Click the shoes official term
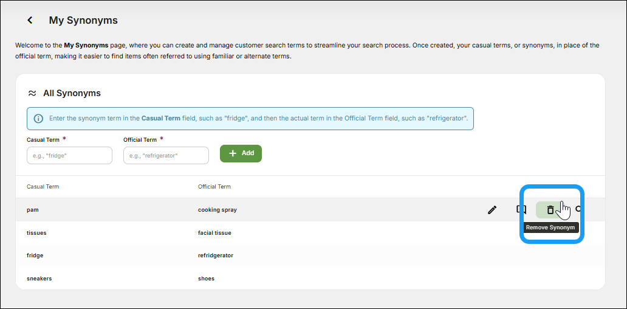 click(x=206, y=279)
